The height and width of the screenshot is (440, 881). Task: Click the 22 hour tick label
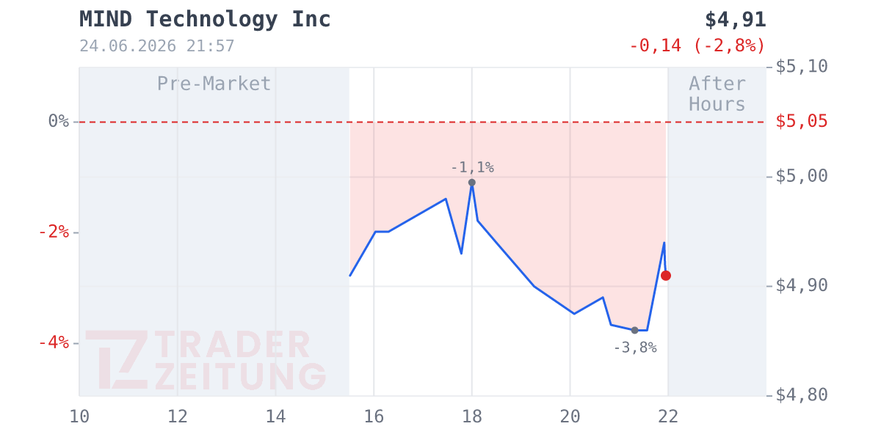point(668,417)
